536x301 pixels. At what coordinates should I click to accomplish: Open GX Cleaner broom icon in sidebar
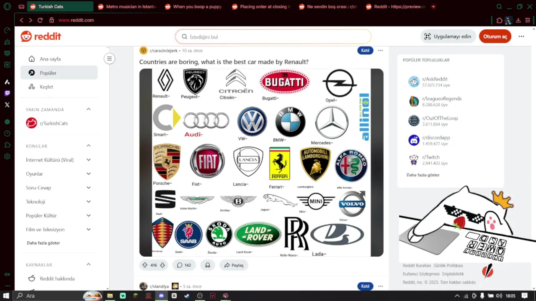click(x=7, y=42)
